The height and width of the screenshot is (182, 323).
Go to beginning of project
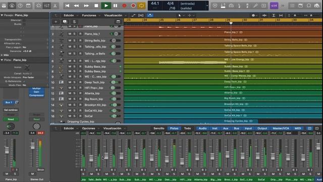pyautogui.click(x=67, y=6)
